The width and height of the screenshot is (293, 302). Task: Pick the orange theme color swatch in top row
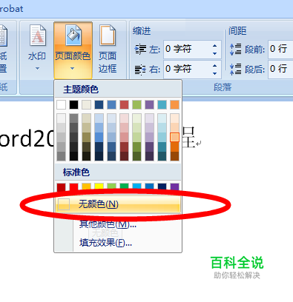174,104
